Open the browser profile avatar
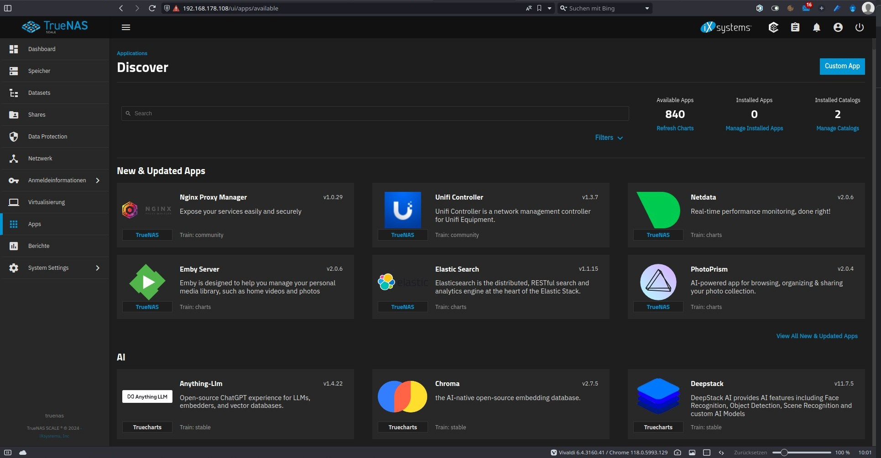The image size is (881, 458). click(868, 8)
